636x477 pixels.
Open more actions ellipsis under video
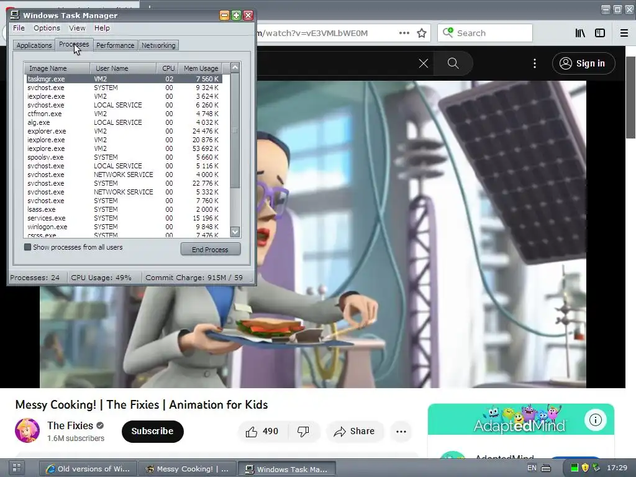coord(401,432)
